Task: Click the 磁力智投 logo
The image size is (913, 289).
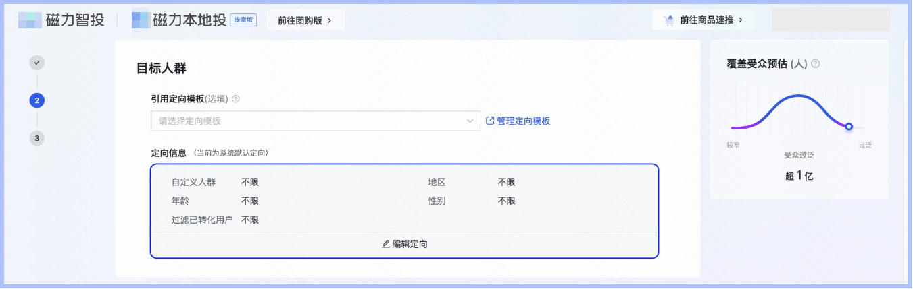Action: click(61, 20)
